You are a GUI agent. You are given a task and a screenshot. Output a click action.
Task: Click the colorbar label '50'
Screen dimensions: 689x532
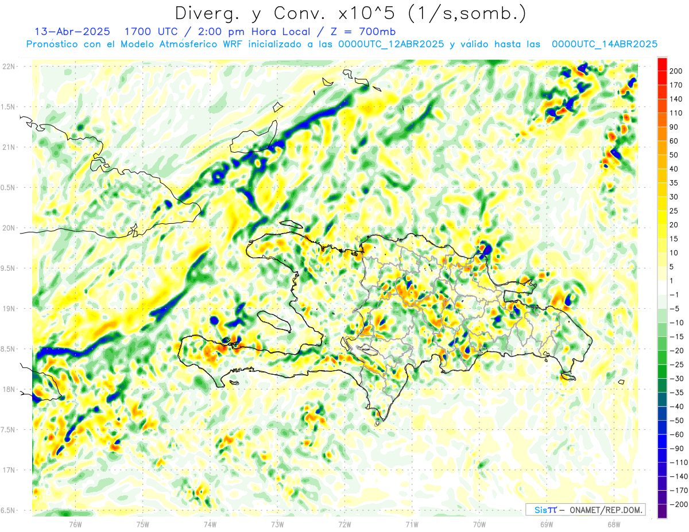point(675,155)
